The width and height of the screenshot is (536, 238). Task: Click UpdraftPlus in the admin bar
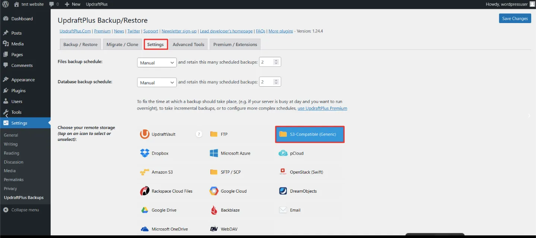coord(97,4)
